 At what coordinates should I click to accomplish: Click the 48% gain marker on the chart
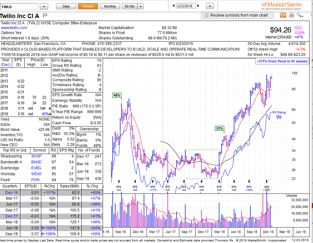[117, 95]
